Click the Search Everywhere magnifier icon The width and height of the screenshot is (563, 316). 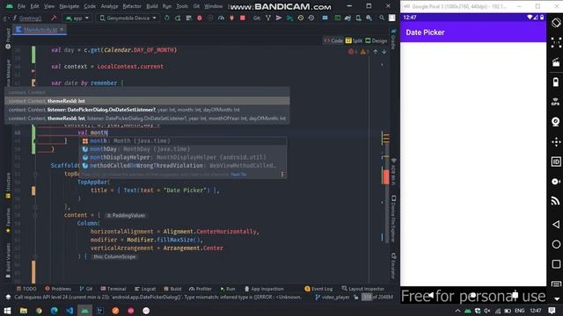(x=382, y=18)
